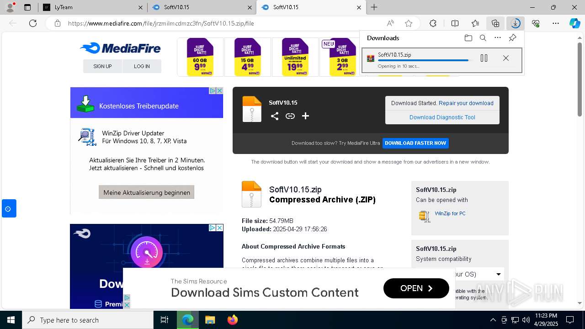Screen dimensions: 585x329
Task: Open a new browser tab
Action: coord(374,7)
